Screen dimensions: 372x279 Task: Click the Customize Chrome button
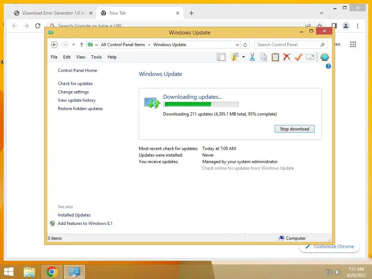point(329,247)
